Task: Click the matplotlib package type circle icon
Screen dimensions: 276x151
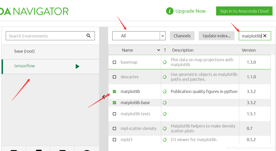Action: (x=165, y=91)
